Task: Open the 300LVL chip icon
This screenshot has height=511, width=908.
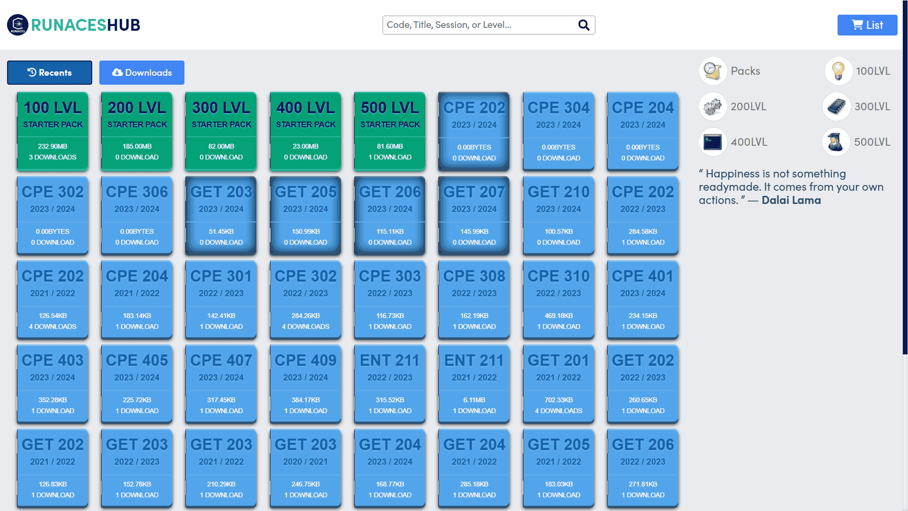Action: [836, 106]
